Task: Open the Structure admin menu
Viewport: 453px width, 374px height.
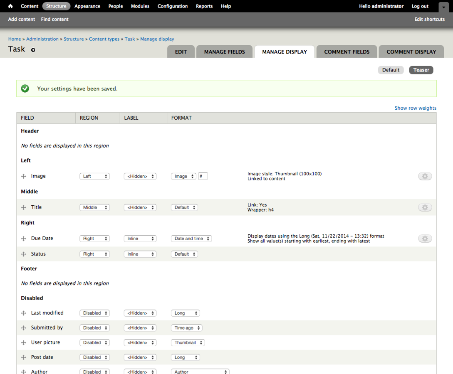Action: coord(56,6)
